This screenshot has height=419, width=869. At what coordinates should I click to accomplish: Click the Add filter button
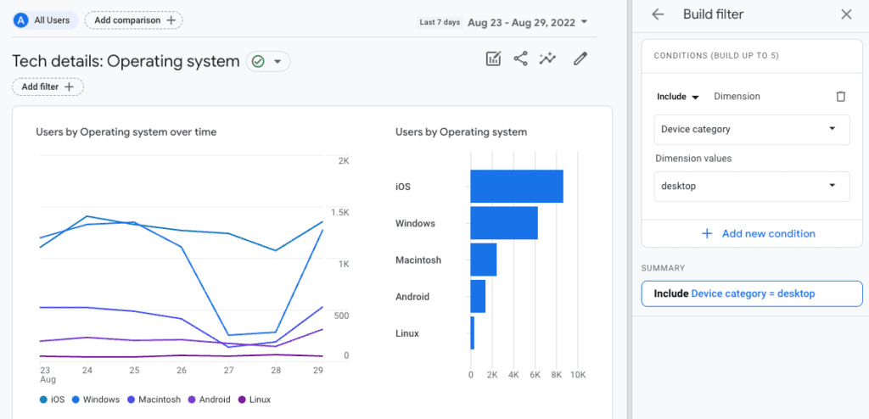pos(48,87)
